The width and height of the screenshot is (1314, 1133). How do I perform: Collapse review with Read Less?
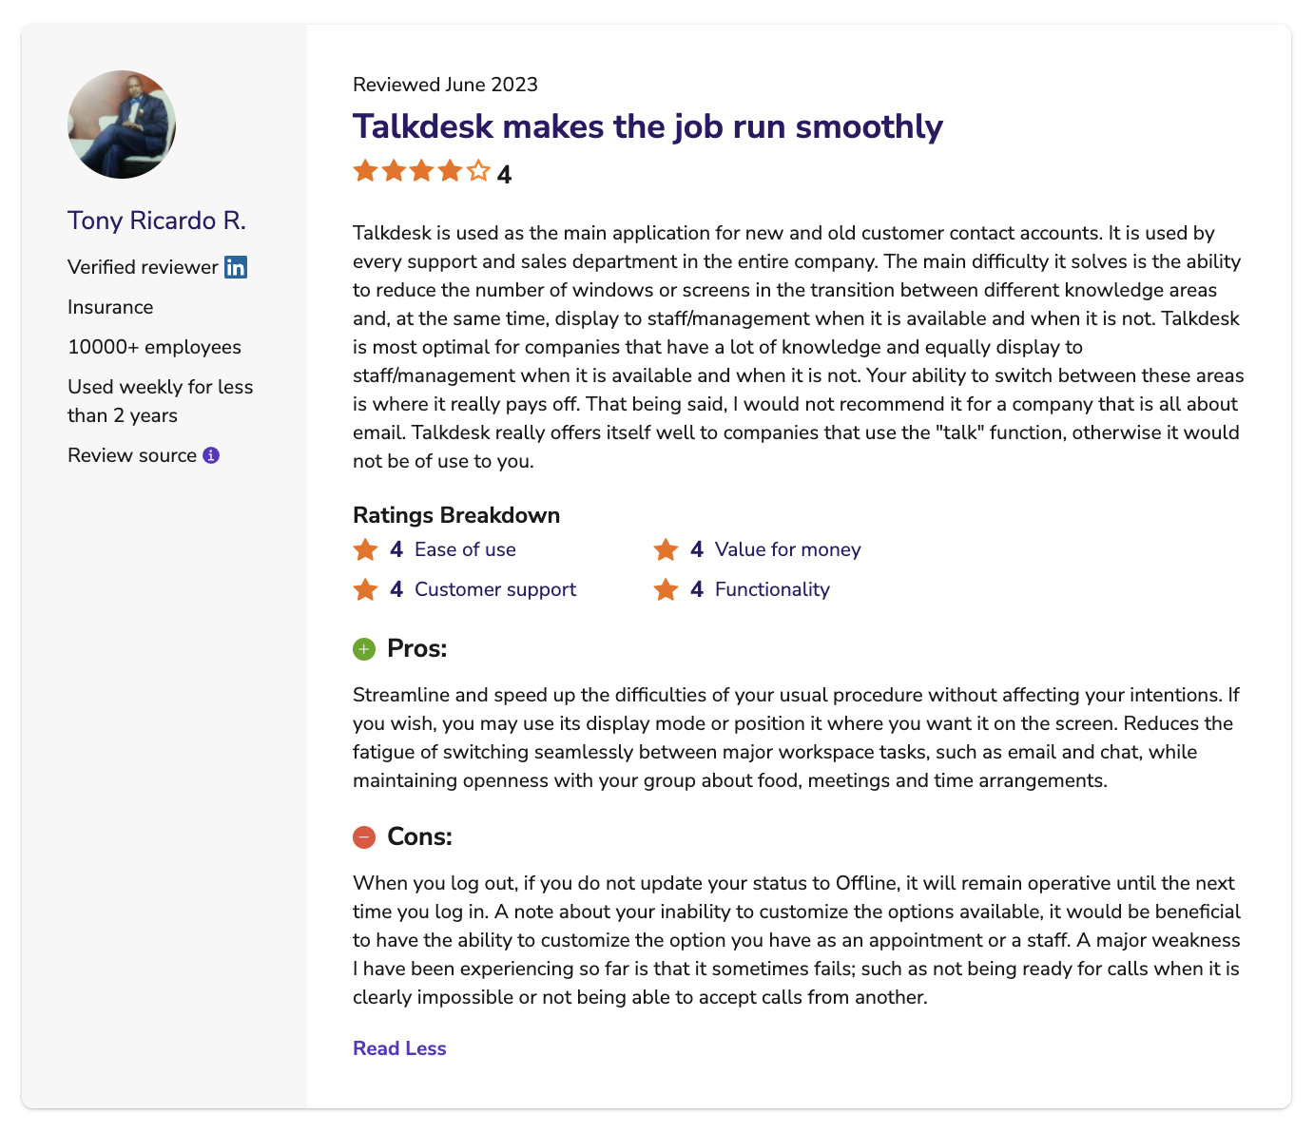[x=399, y=1048]
